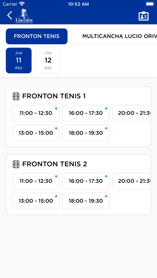Image resolution: width=157 pixels, height=278 pixels.
Task: Choose 20:00 - 21:30 on Fronton Tenis 1
Action: tap(131, 113)
